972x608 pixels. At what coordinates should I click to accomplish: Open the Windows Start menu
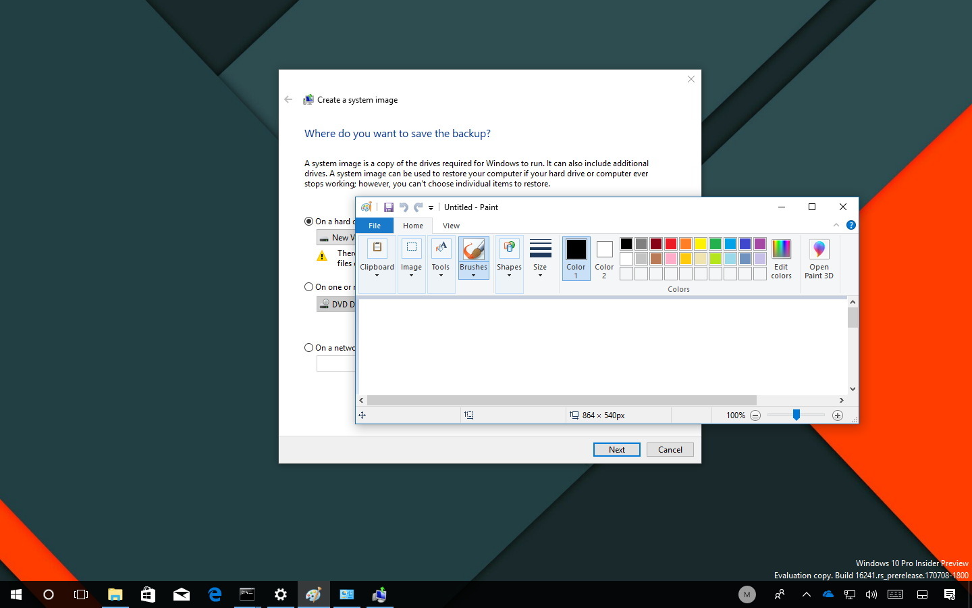pyautogui.click(x=16, y=594)
